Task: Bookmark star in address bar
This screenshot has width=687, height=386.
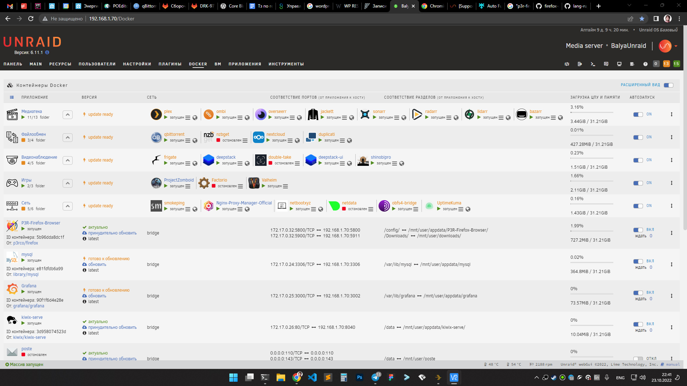Action: click(642, 19)
